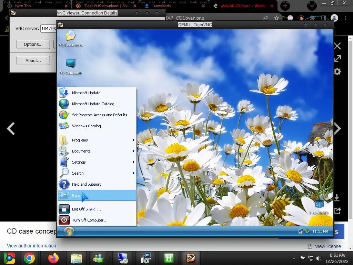
Task: Click the download icon in viewer sidebar
Action: click(x=337, y=198)
